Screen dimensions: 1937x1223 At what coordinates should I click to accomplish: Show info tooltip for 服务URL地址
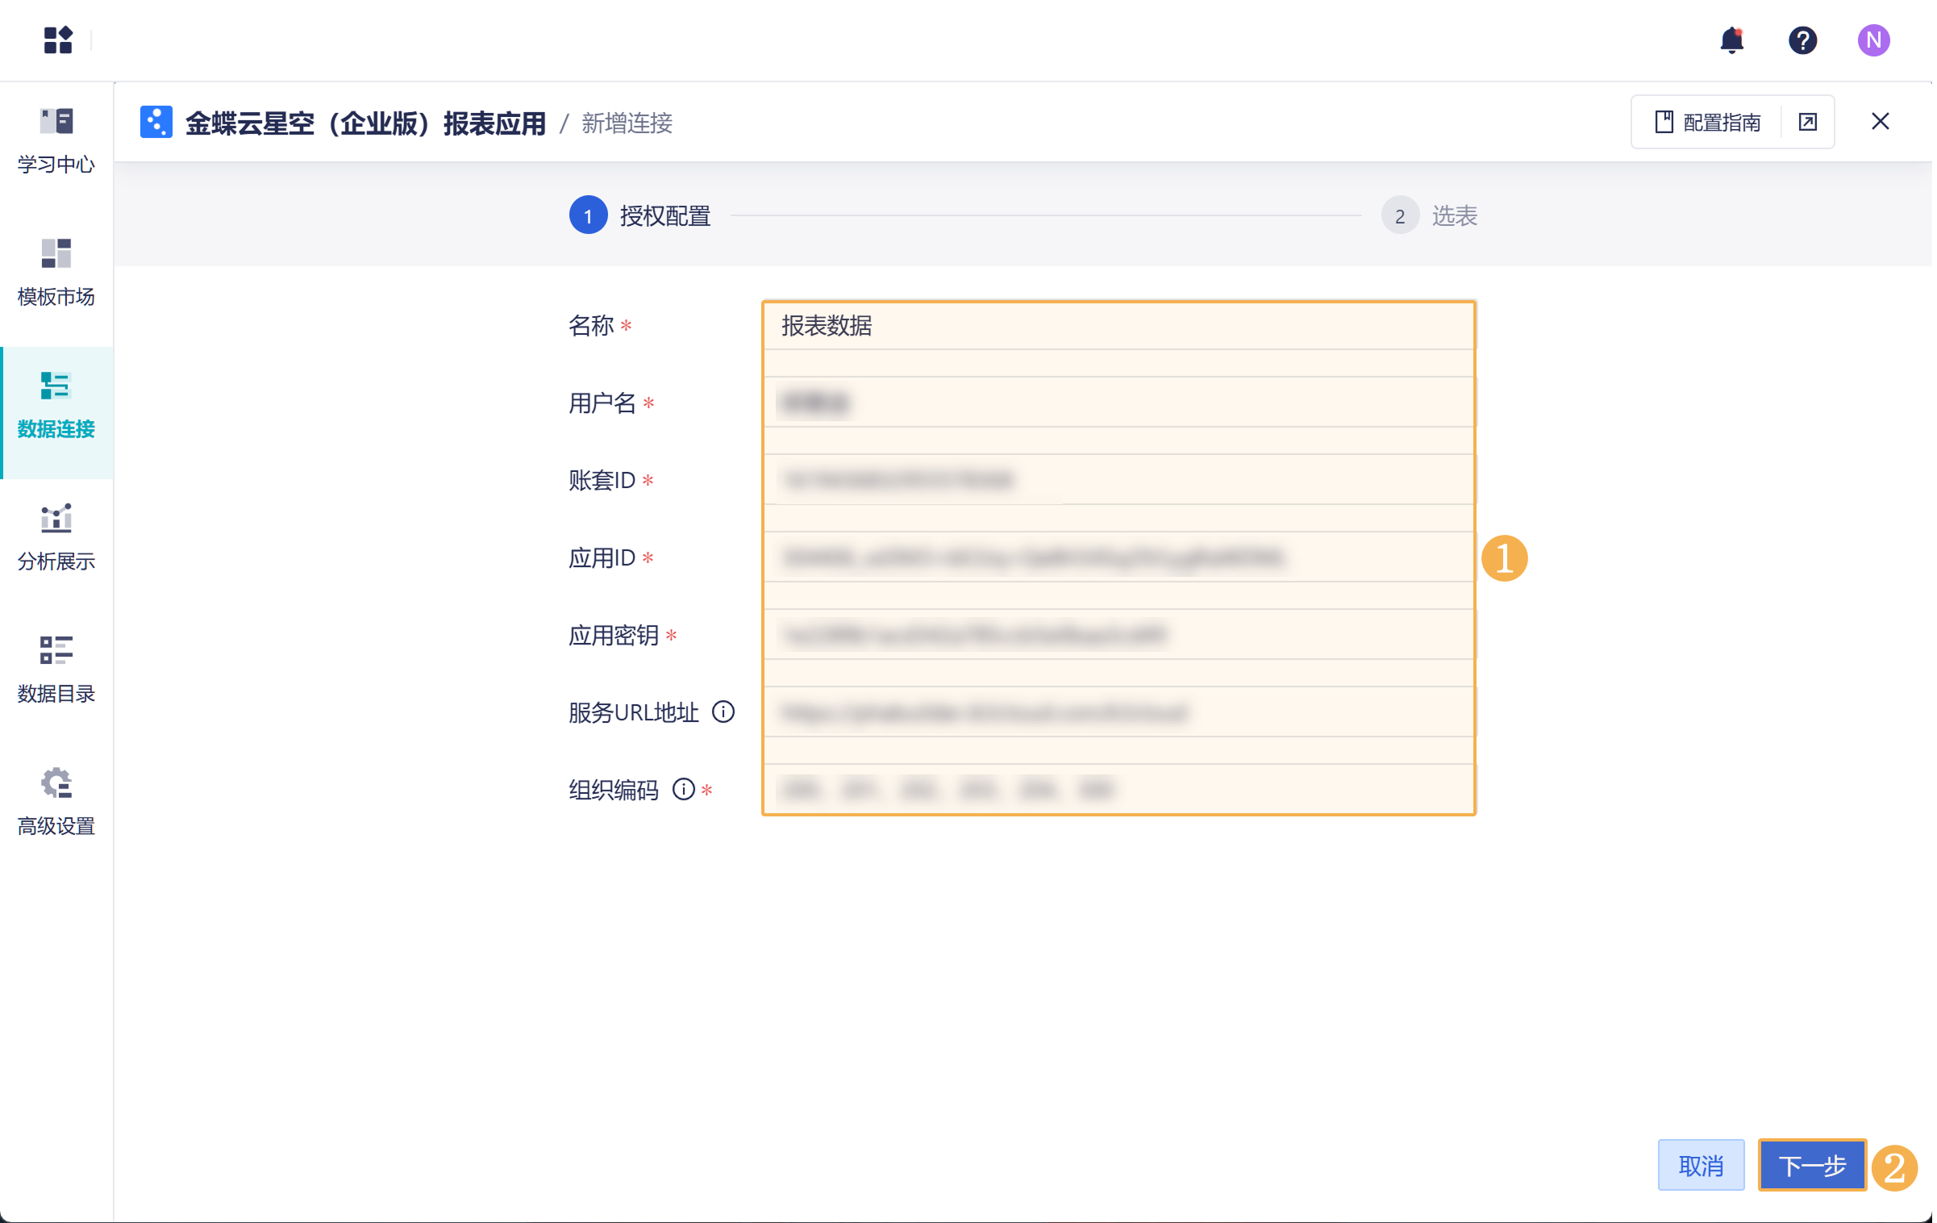[723, 712]
